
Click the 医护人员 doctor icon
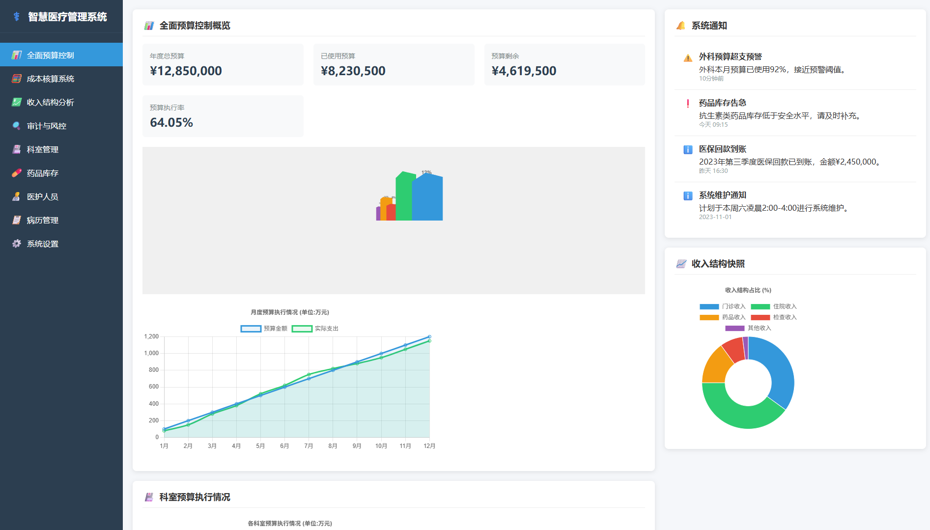pos(17,196)
